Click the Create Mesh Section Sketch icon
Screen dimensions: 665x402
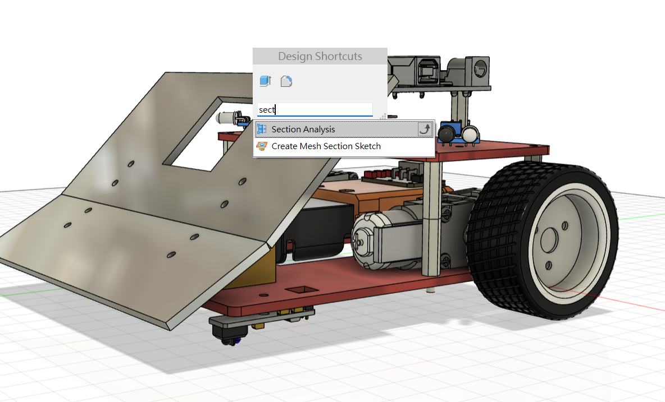pos(262,146)
